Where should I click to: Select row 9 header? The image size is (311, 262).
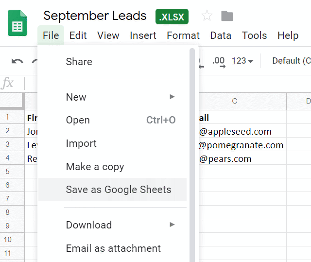coord(12,226)
